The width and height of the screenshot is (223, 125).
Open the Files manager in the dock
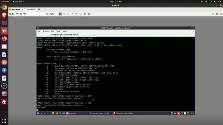click(x=4, y=47)
